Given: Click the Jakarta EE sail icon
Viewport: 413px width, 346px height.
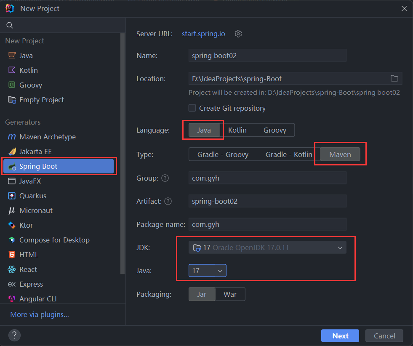Looking at the screenshot, I should 12,152.
